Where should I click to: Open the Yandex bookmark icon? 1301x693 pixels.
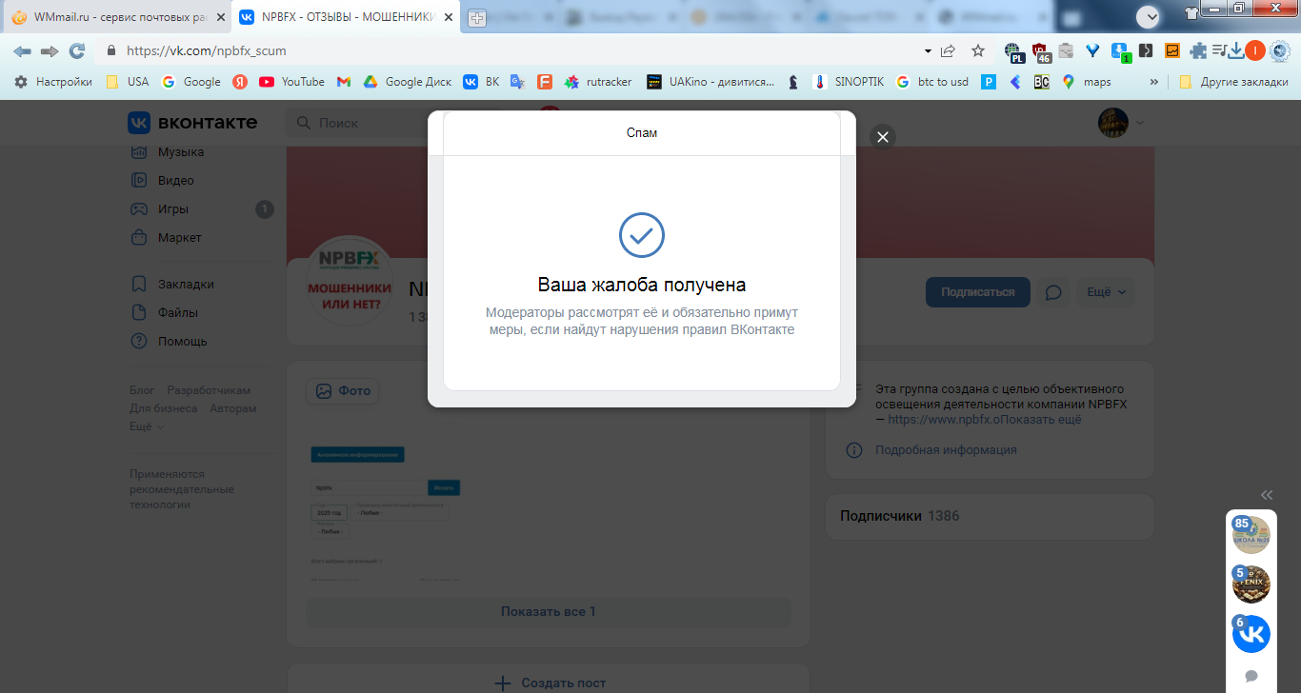240,82
